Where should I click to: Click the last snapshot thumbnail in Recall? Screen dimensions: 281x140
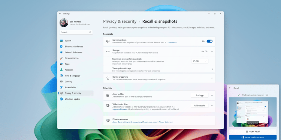(x=253, y=112)
